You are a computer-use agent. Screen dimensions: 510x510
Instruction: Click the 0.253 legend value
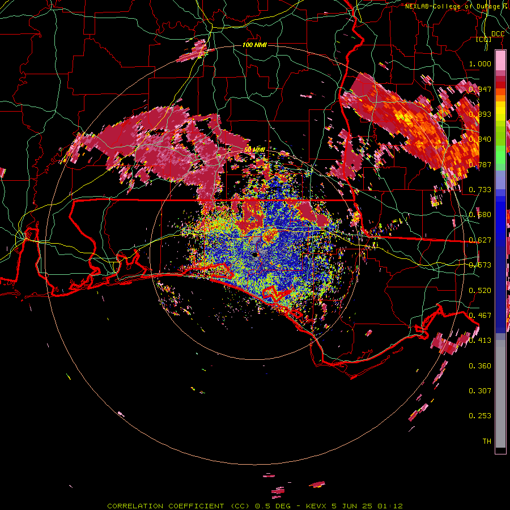point(480,416)
